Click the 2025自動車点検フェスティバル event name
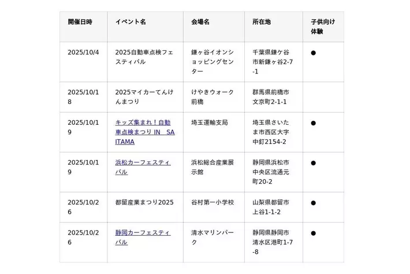This screenshot has height=274, width=410. pyautogui.click(x=144, y=57)
